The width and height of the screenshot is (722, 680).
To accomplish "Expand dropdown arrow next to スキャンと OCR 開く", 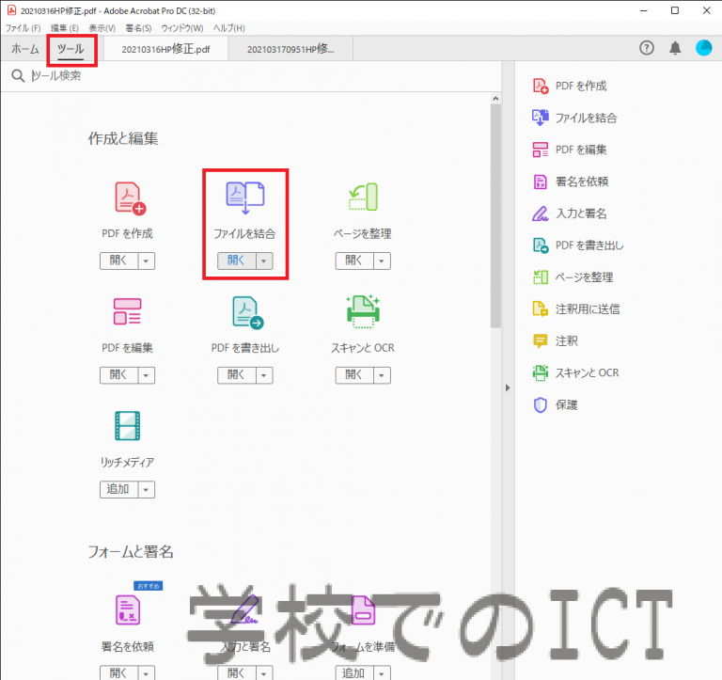I will [x=382, y=375].
